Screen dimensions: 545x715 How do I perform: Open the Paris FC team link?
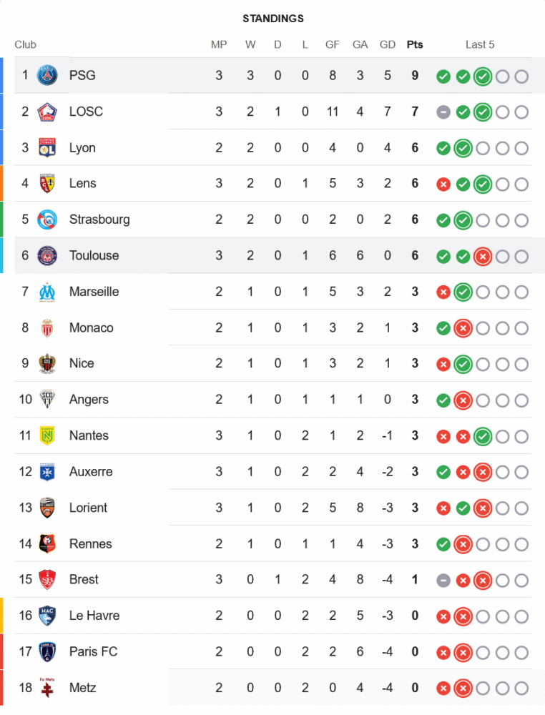pos(93,651)
